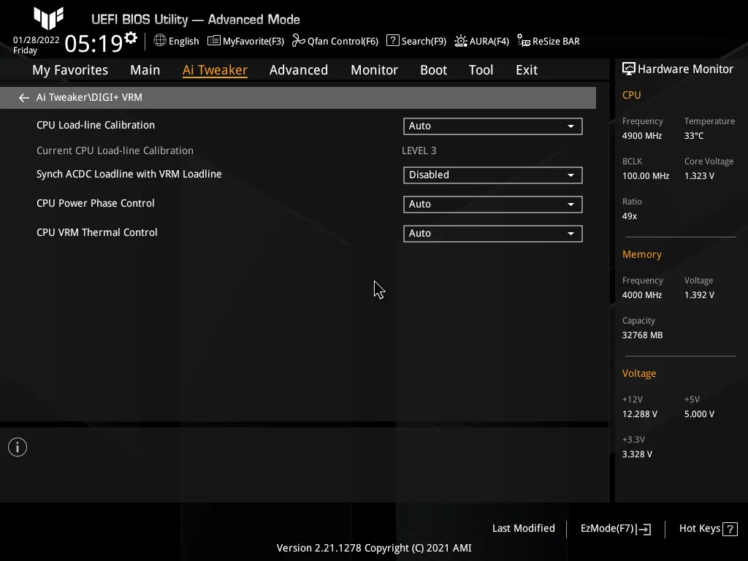Select the CPU Load-line Calibration label
This screenshot has width=748, height=561.
(96, 125)
